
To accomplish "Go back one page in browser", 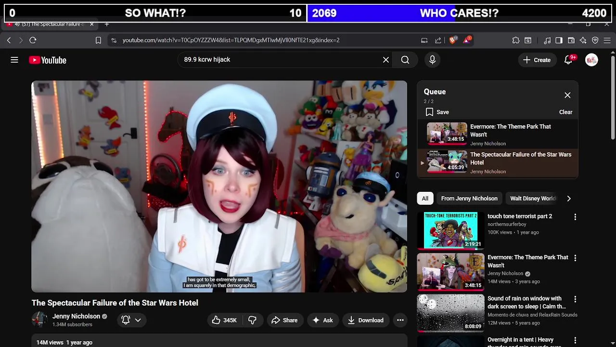I will [x=9, y=40].
